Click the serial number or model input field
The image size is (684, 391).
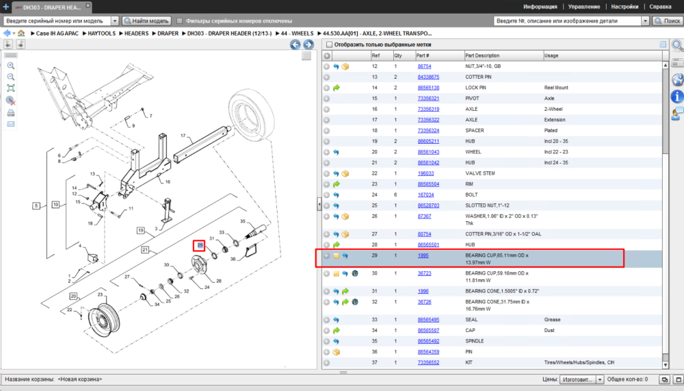pyautogui.click(x=57, y=21)
